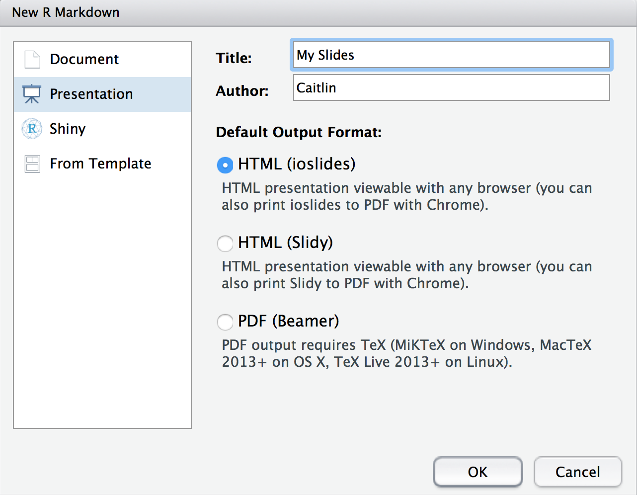Select the HTML (Slidy) radio button

click(225, 243)
